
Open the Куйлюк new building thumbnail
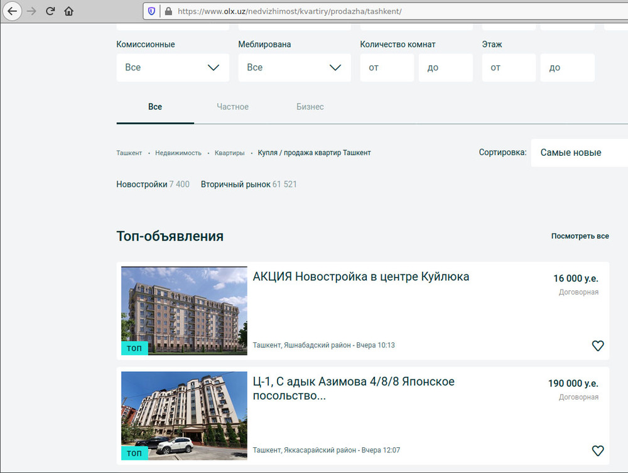point(184,311)
